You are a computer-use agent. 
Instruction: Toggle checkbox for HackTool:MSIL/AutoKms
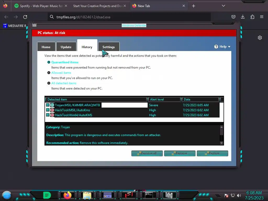point(48,110)
